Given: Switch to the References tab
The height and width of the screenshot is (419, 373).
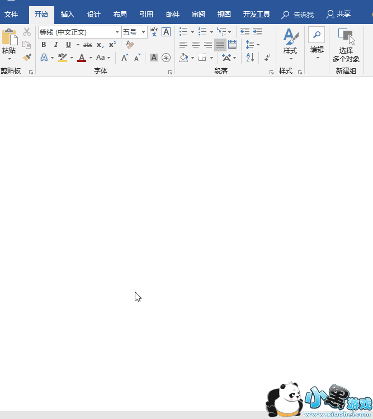Looking at the screenshot, I should (147, 14).
